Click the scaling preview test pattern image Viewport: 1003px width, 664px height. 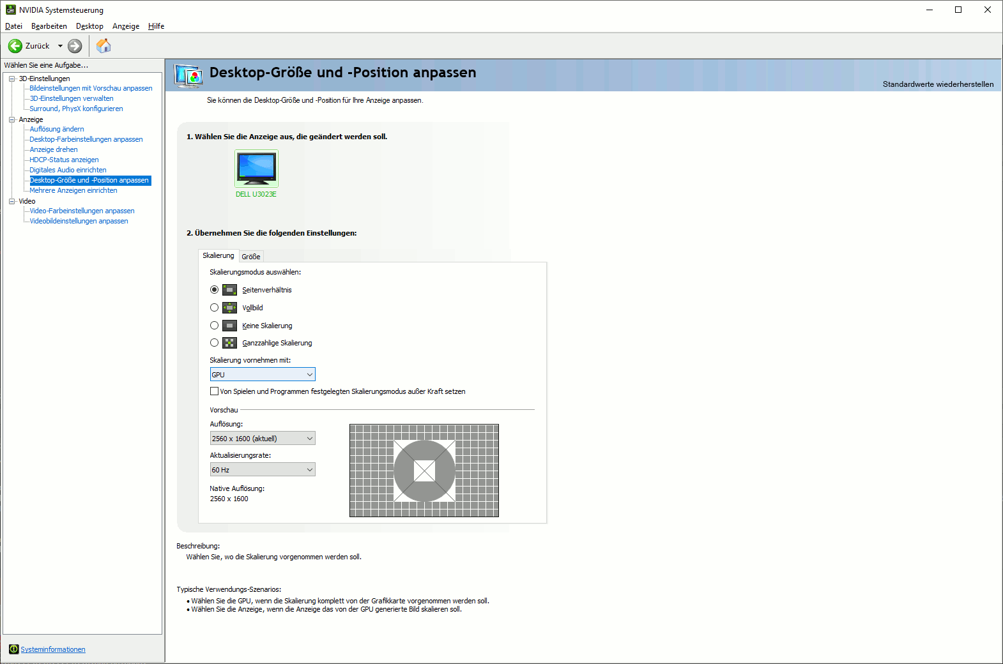click(424, 471)
